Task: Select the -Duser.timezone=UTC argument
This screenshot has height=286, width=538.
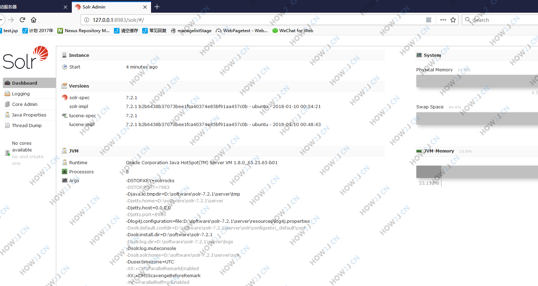Action: point(150,262)
